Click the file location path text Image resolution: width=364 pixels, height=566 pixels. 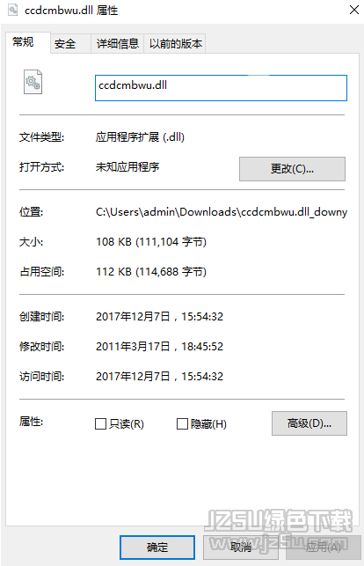(222, 212)
